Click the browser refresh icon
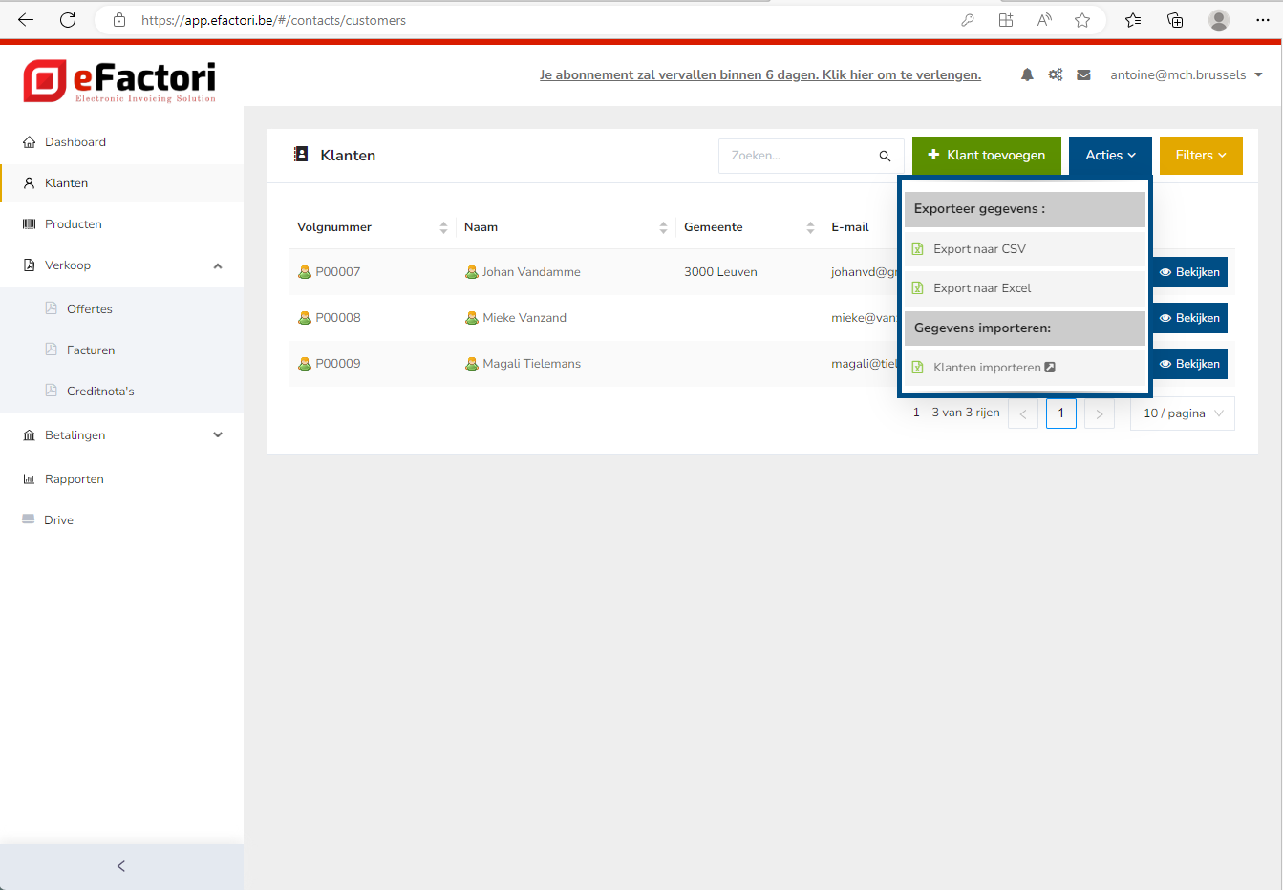 68,20
